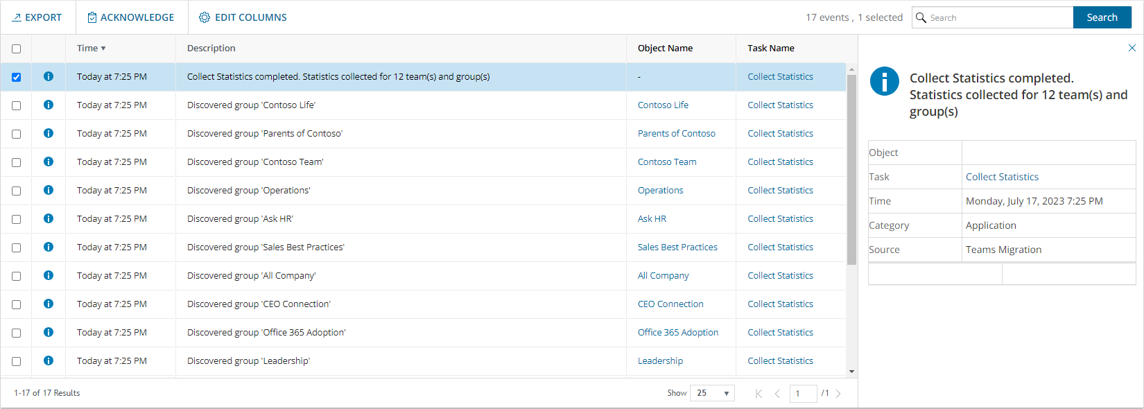Click the Export arrow icon

[17, 17]
